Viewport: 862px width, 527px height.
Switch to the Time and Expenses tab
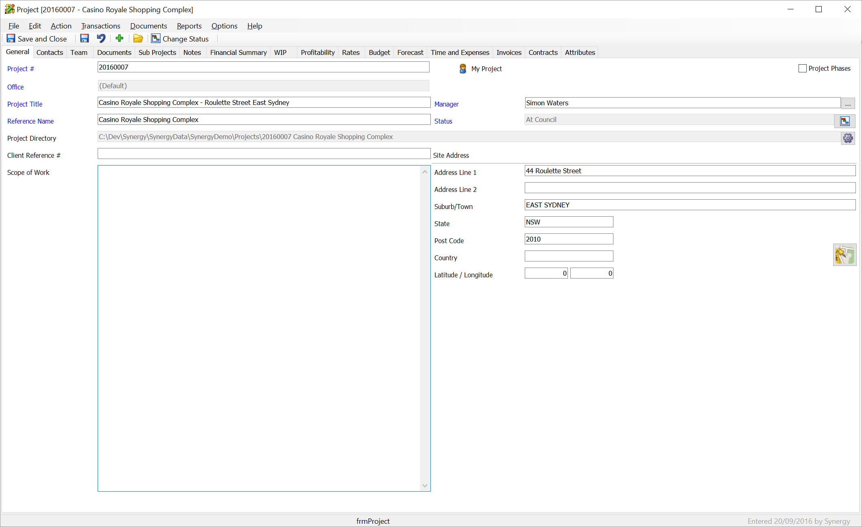pyautogui.click(x=460, y=52)
